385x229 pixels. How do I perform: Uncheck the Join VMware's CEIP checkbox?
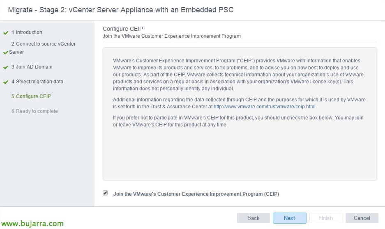click(105, 193)
